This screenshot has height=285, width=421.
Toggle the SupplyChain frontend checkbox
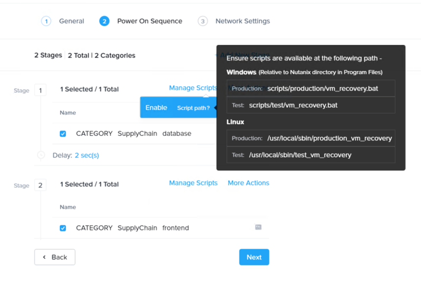63,228
